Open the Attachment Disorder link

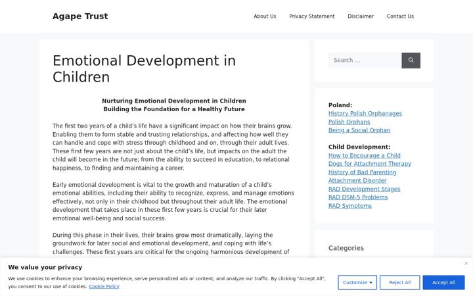coord(357,181)
